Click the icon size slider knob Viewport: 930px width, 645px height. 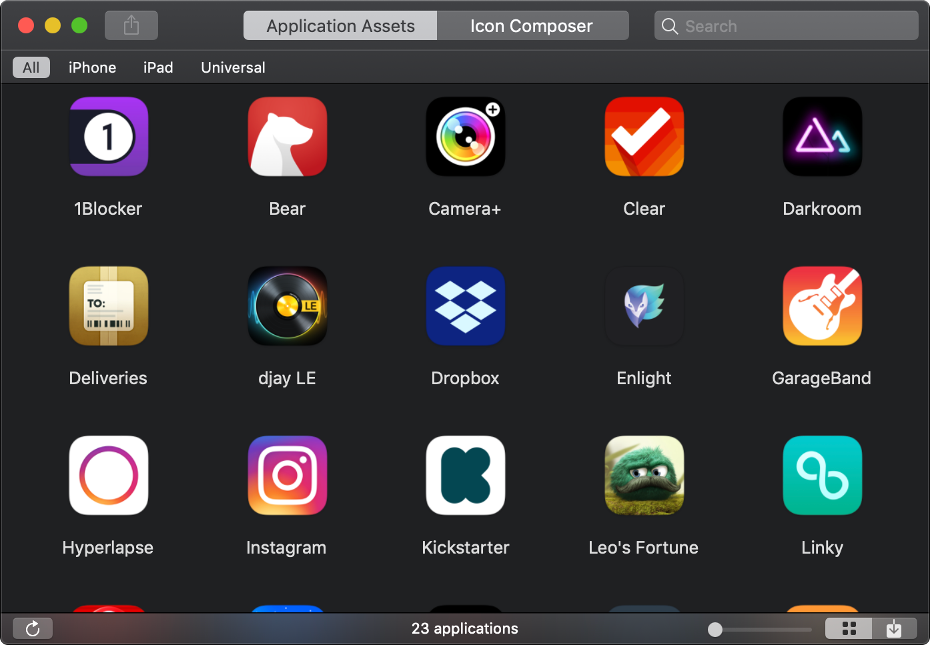[715, 630]
